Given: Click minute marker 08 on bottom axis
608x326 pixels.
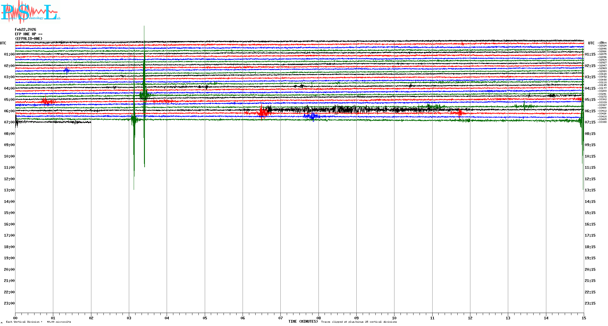Looking at the screenshot, I should click(319, 318).
